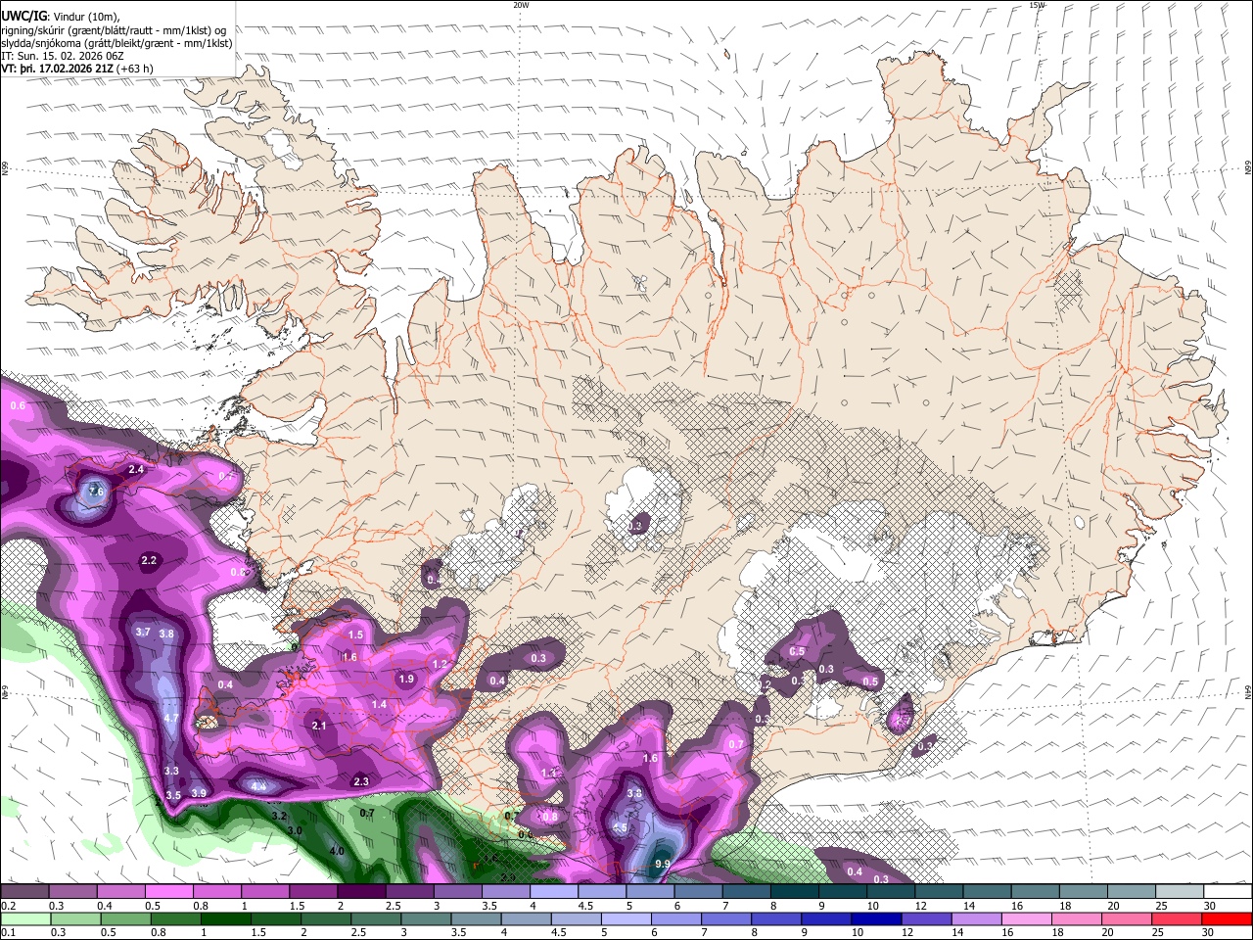Click the 2.1 value over southwest Iceland
The height and width of the screenshot is (940, 1253).
[x=318, y=726]
